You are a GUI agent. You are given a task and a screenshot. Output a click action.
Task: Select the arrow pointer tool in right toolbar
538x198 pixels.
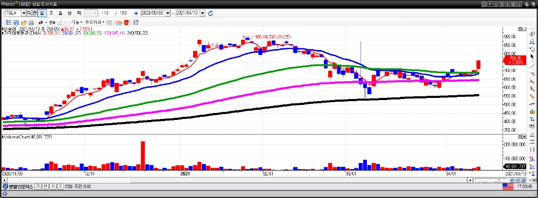[532, 56]
